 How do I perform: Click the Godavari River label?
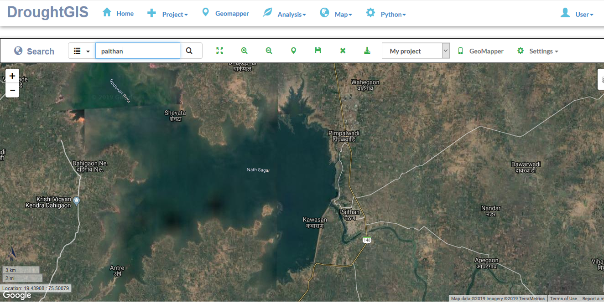(x=120, y=91)
